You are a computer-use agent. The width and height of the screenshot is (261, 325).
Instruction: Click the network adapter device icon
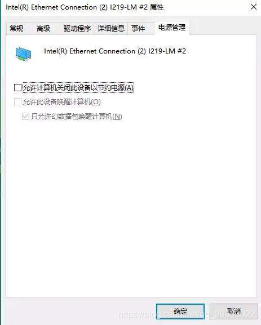tap(23, 54)
